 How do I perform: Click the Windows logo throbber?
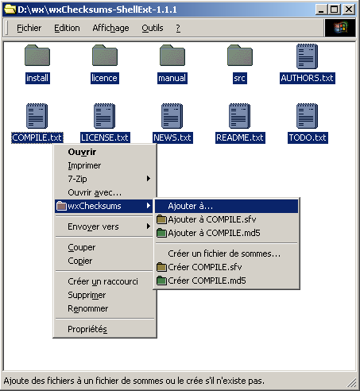[x=340, y=28]
